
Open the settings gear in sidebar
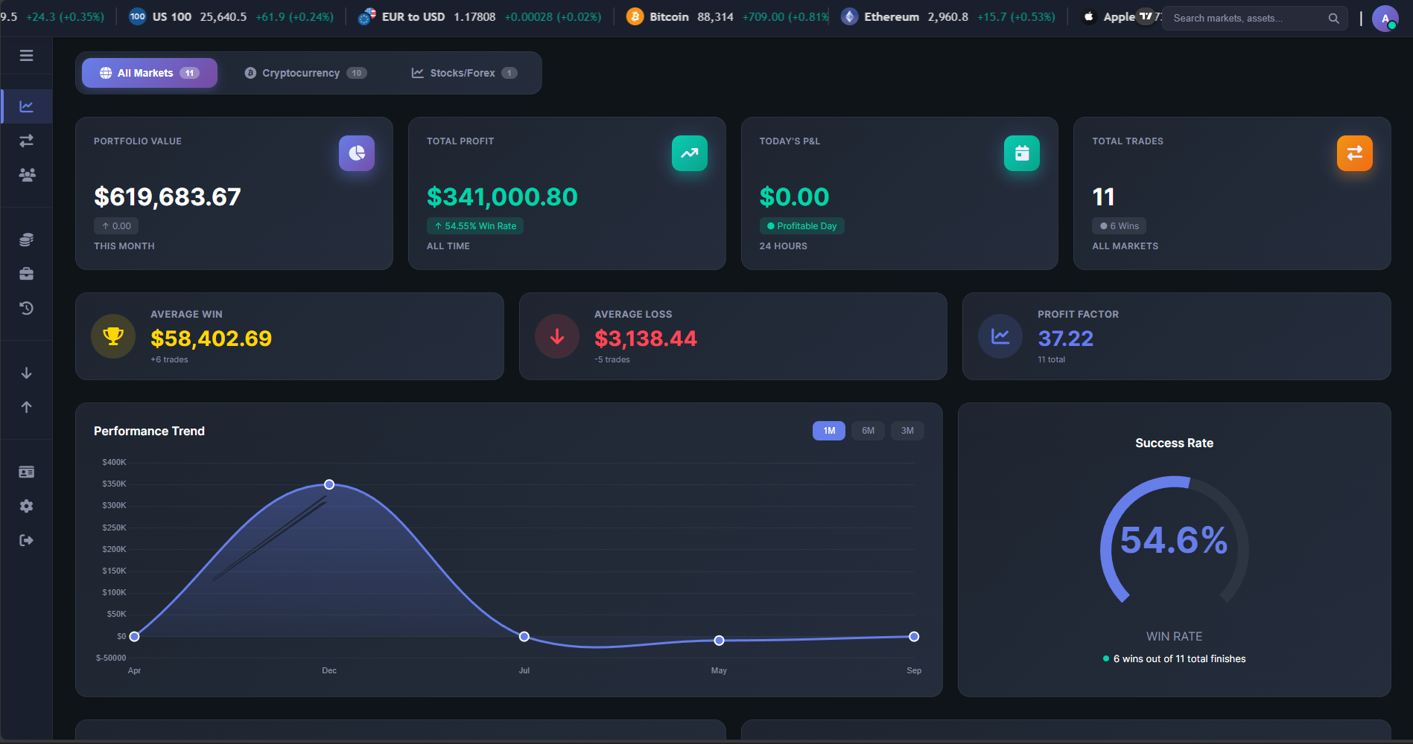click(x=26, y=506)
